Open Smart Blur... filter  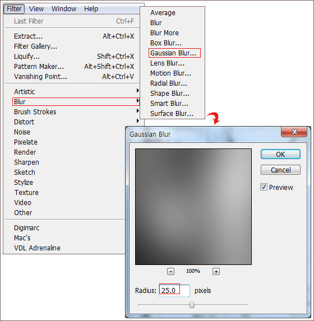pyautogui.click(x=169, y=104)
